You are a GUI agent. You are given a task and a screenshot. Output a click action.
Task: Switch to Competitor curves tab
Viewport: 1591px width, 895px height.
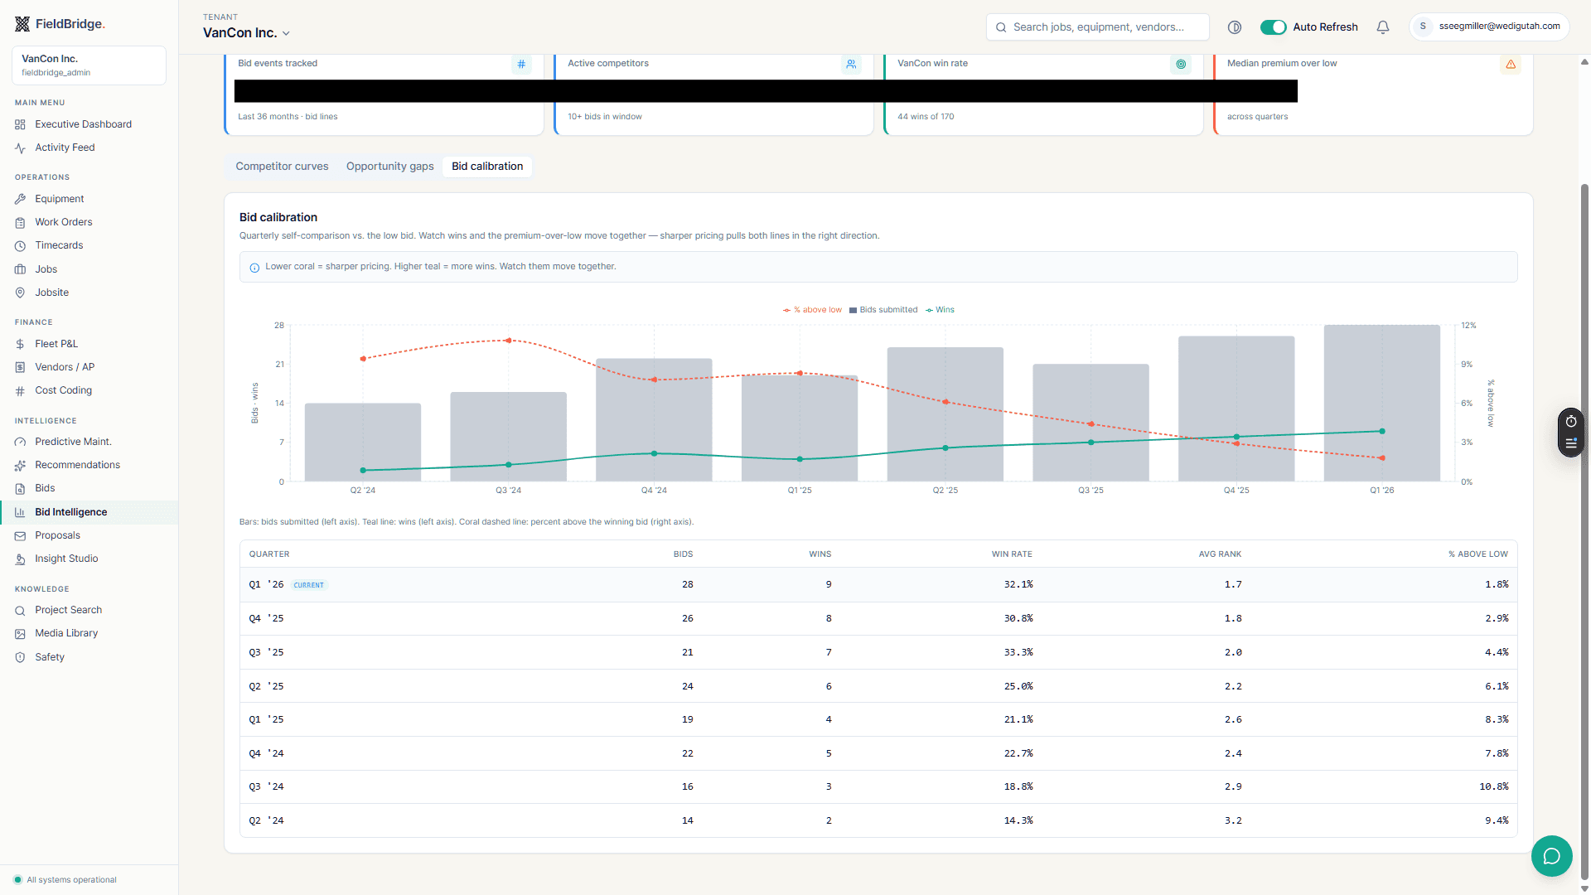click(282, 167)
